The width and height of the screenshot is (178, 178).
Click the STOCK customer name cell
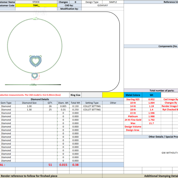(x=36, y=2)
